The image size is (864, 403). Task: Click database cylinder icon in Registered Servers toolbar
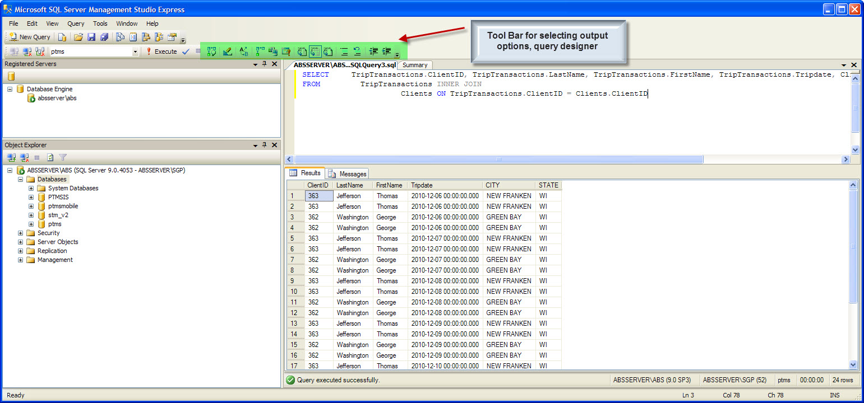click(x=11, y=76)
